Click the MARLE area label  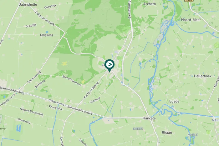[x=193, y=135]
